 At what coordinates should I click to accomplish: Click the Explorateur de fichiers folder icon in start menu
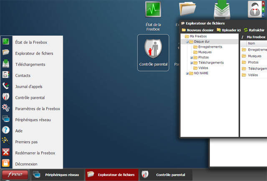click(x=6, y=52)
